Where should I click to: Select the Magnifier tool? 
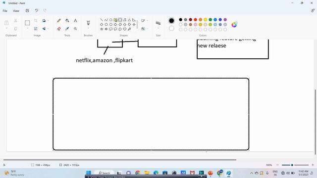pyautogui.click(x=75, y=29)
